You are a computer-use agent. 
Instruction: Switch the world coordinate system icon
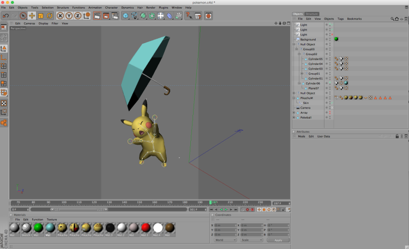click(87, 16)
